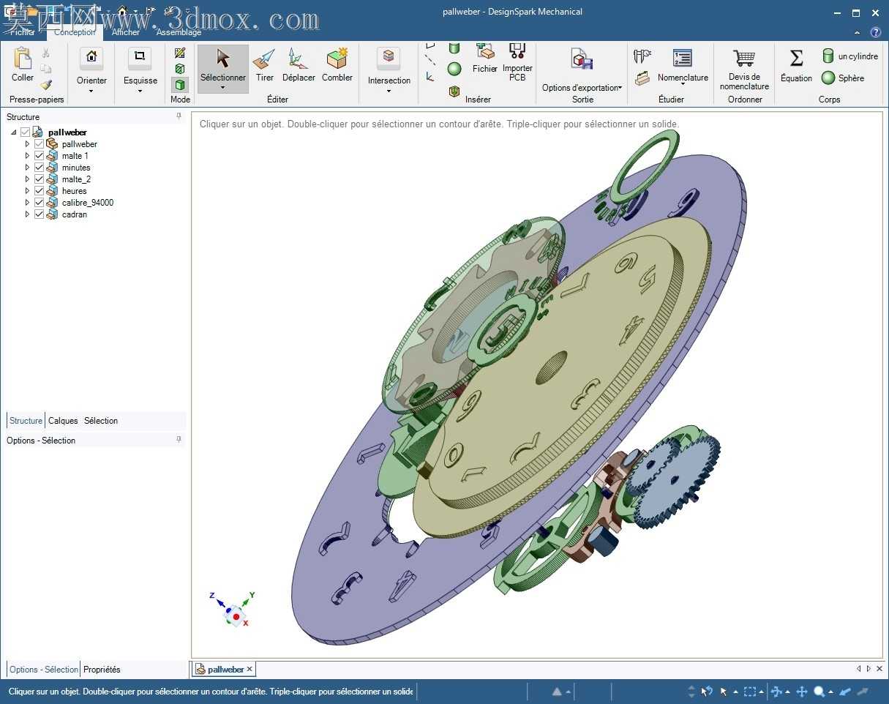Viewport: 889px width, 704px height.
Task: Switch to the Assemblage ribbon tab
Action: click(179, 32)
